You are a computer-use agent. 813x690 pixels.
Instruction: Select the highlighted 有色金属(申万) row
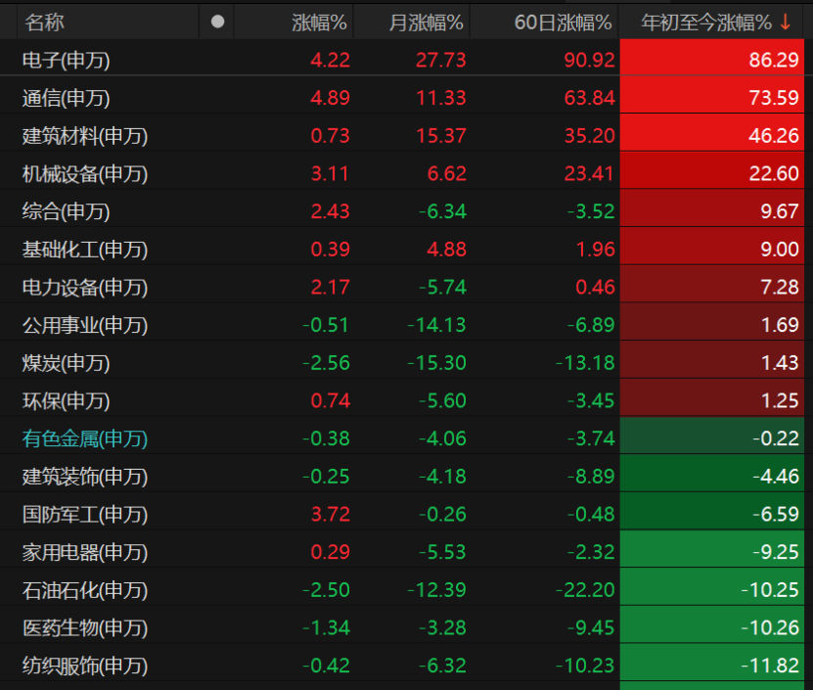402,438
